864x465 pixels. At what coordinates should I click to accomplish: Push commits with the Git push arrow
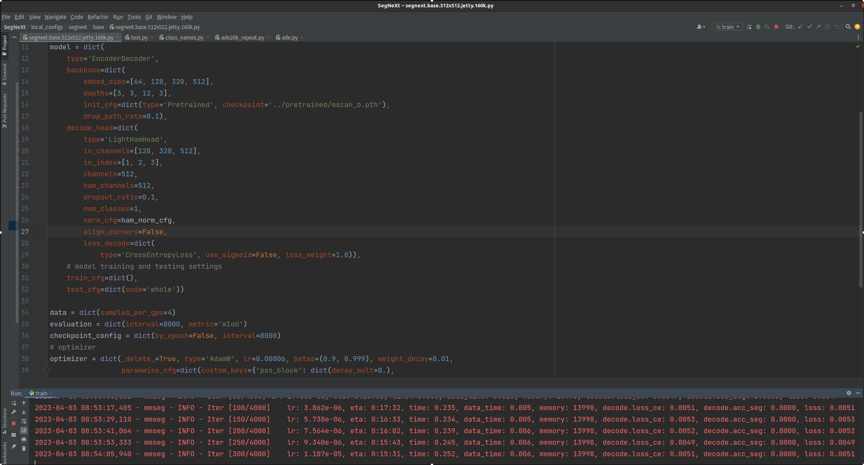[x=819, y=27]
